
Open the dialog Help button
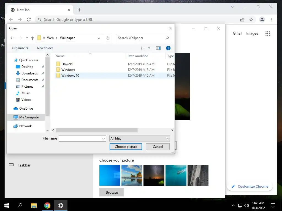168,48
